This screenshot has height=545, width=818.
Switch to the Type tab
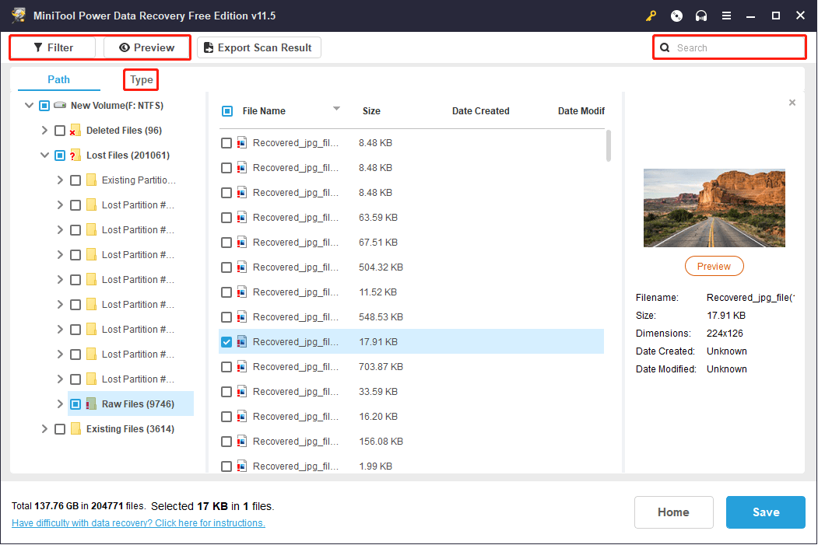point(140,79)
